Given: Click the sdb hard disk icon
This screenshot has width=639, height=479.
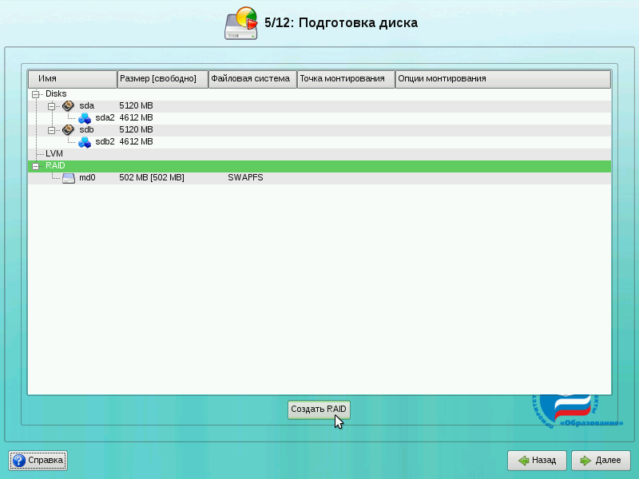Looking at the screenshot, I should tap(68, 129).
